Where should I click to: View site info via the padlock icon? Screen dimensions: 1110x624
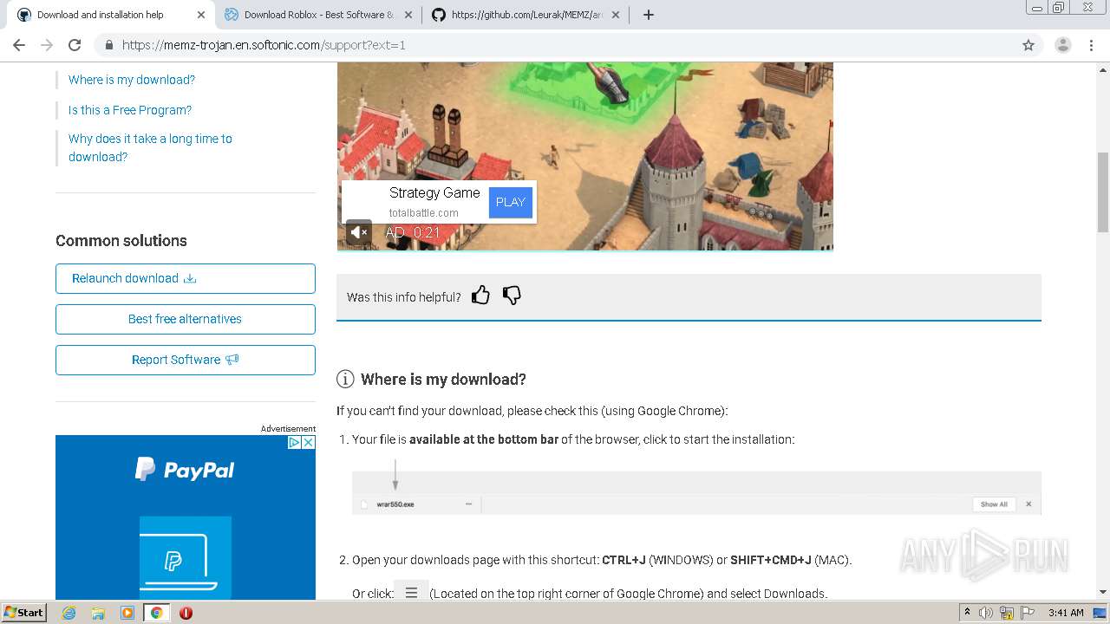(108, 45)
